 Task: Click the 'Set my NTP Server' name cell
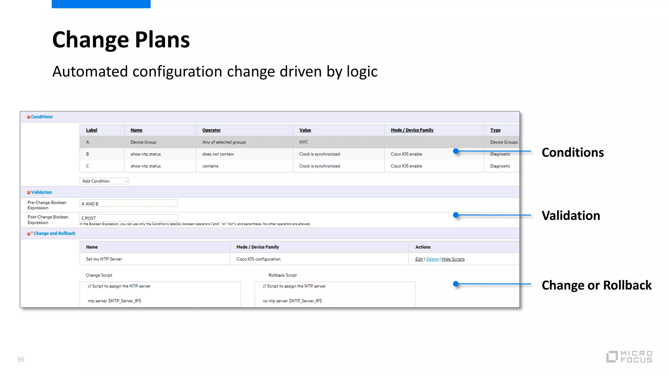pyautogui.click(x=104, y=259)
